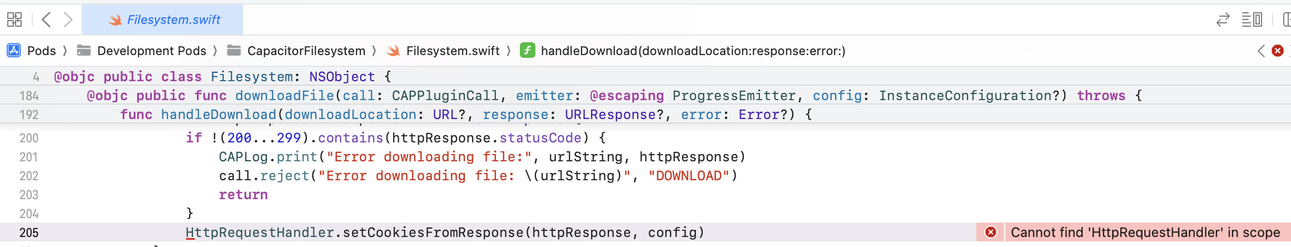The image size is (1291, 247).
Task: Open handleDownload function breadcrumb
Action: pos(693,51)
